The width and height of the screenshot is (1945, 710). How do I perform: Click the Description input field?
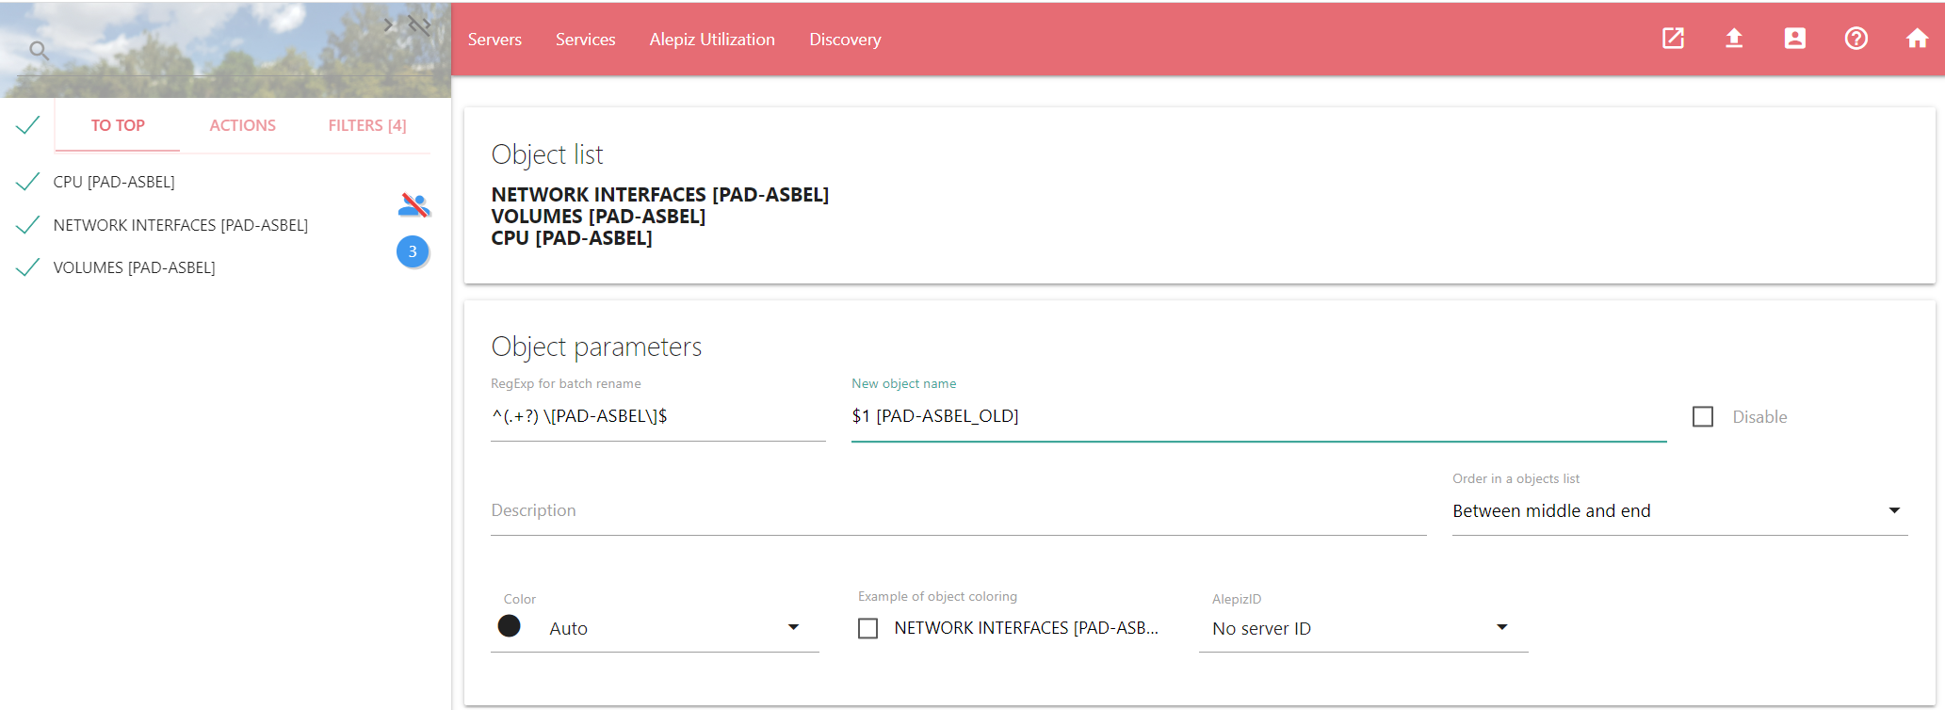(x=957, y=511)
